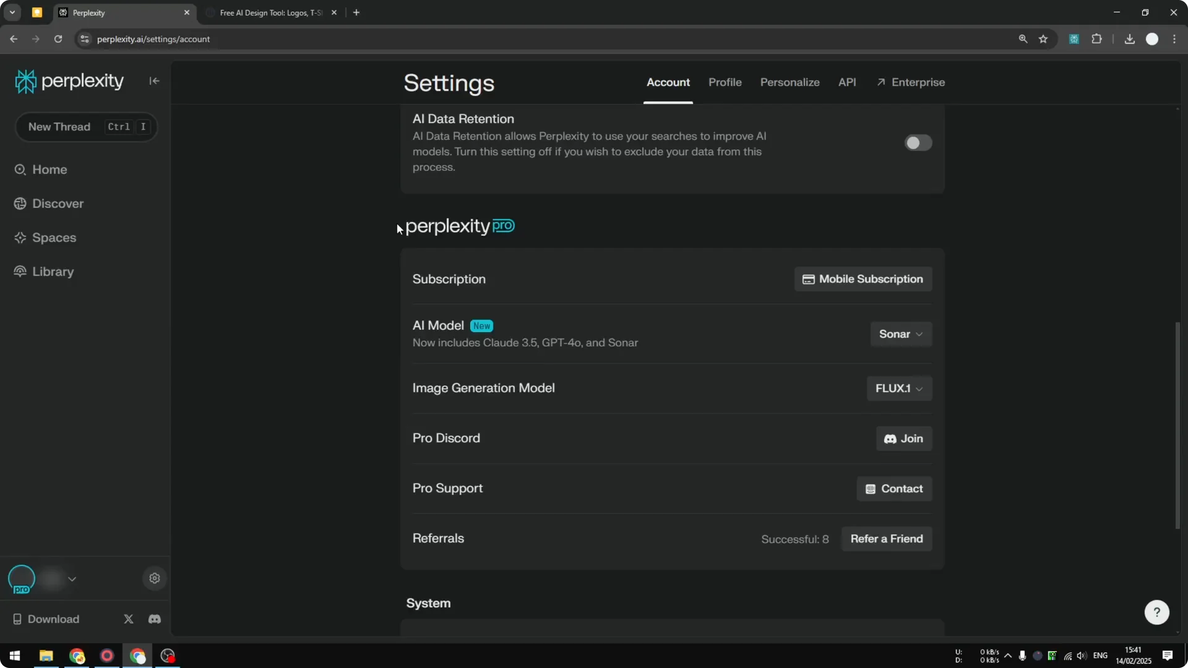The width and height of the screenshot is (1188, 668).
Task: Click the Discord icon next to Download
Action: pyautogui.click(x=154, y=619)
